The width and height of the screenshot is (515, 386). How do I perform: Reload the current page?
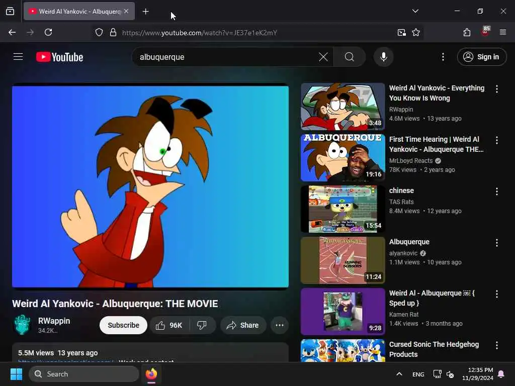coord(48,32)
